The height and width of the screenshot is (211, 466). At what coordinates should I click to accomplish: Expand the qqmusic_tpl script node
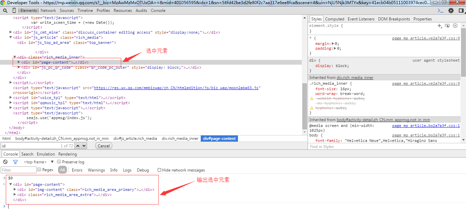[x=11, y=103]
